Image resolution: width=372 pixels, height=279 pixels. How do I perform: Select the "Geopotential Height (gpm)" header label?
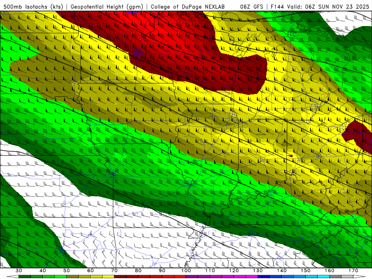(x=107, y=7)
